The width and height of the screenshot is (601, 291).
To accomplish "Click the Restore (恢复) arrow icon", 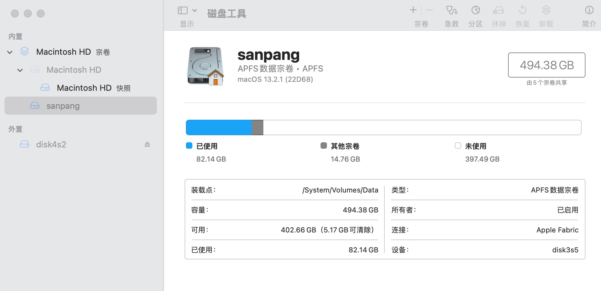I will point(522,11).
